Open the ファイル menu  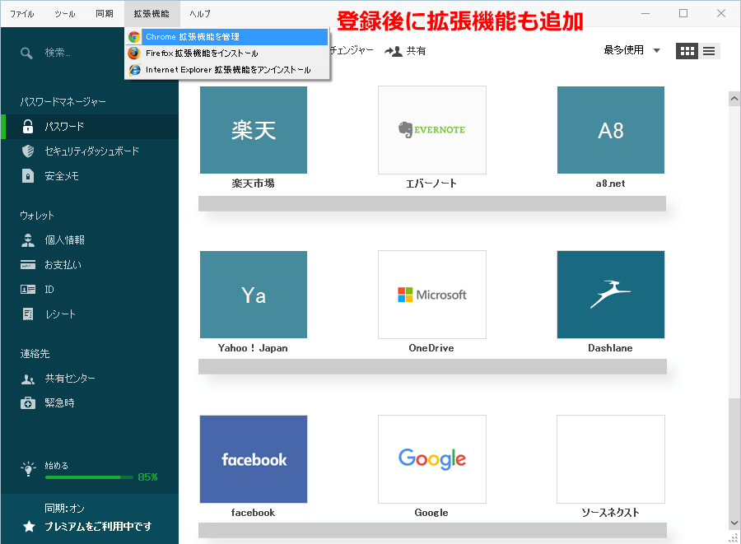click(x=22, y=14)
